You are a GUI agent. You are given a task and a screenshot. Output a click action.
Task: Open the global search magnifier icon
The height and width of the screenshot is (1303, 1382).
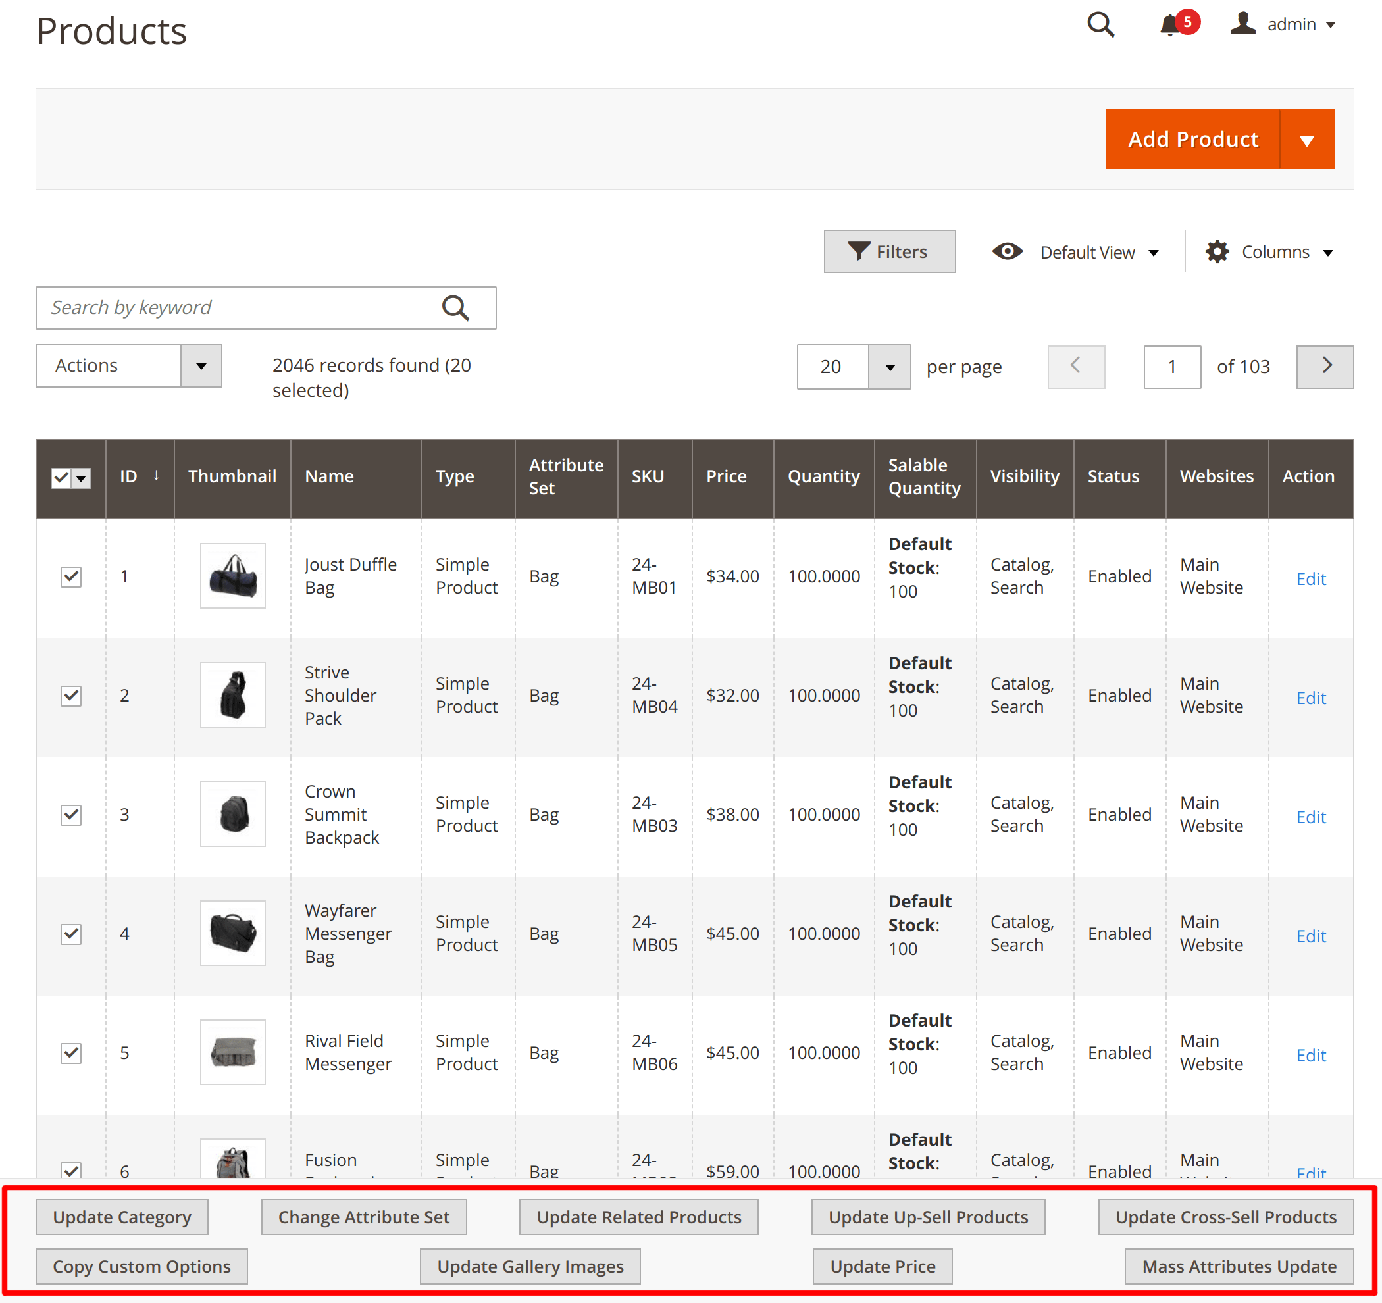[x=1100, y=25]
